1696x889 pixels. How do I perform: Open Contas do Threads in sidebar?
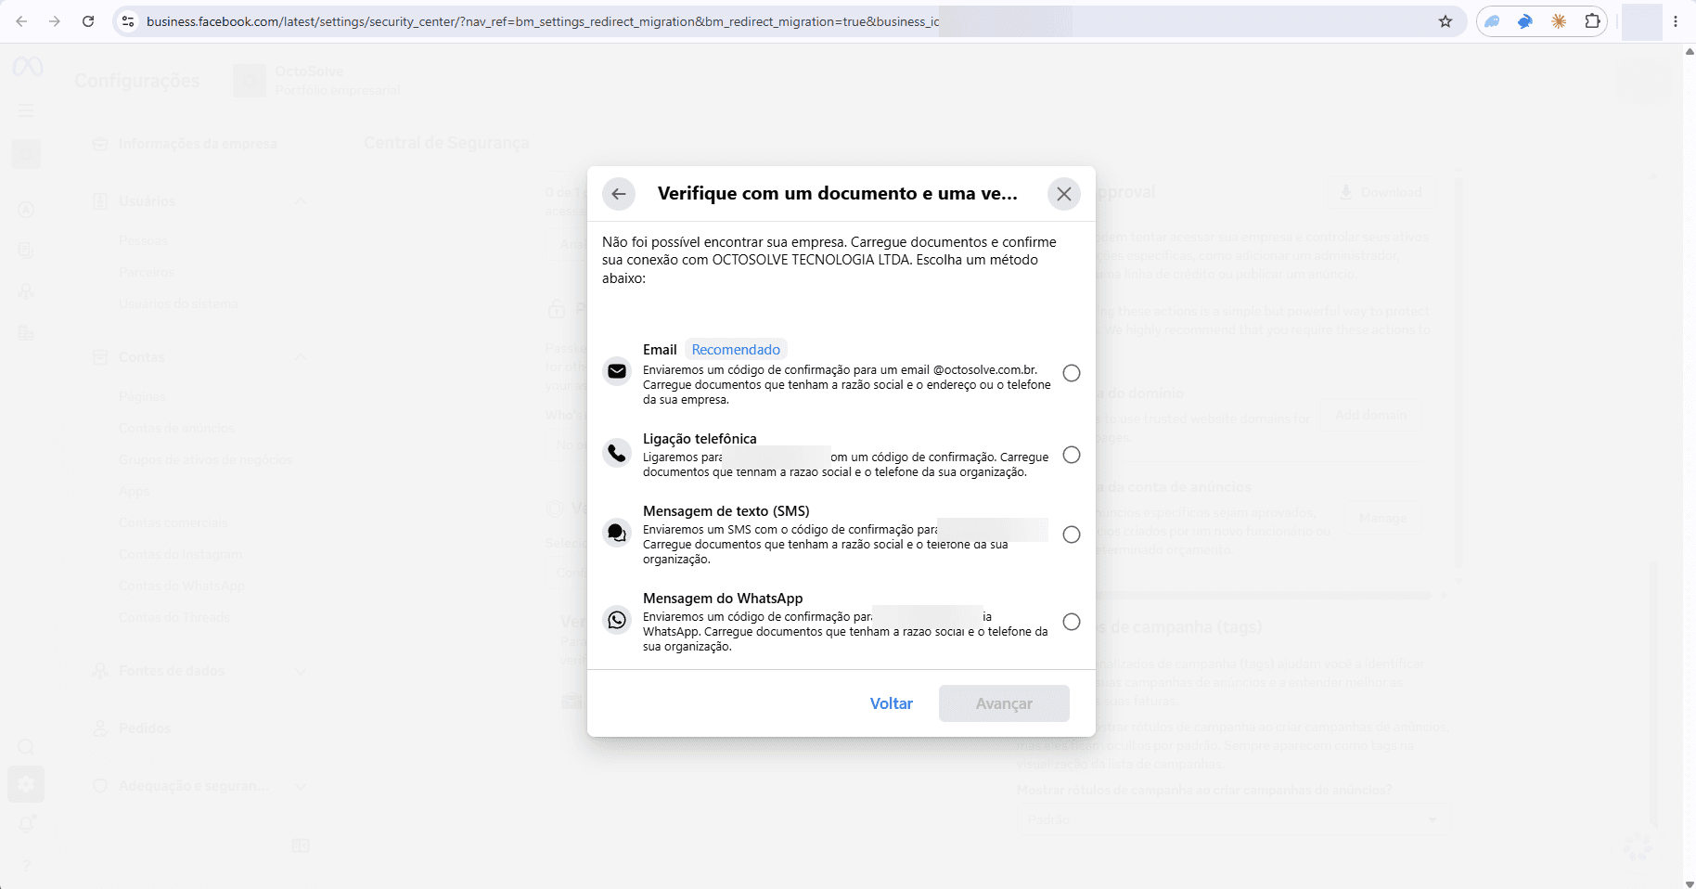174,617
